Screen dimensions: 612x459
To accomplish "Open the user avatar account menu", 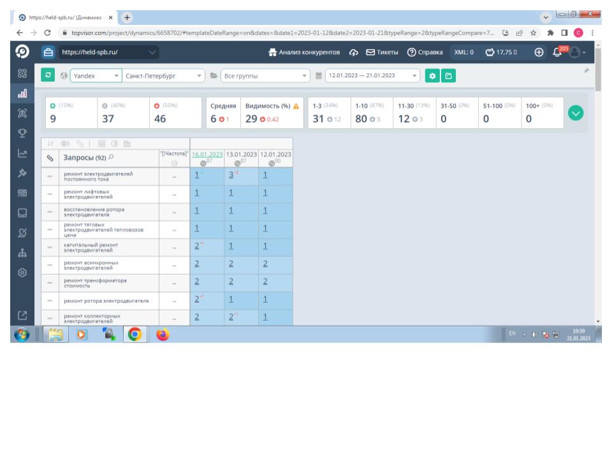I will coord(577,52).
